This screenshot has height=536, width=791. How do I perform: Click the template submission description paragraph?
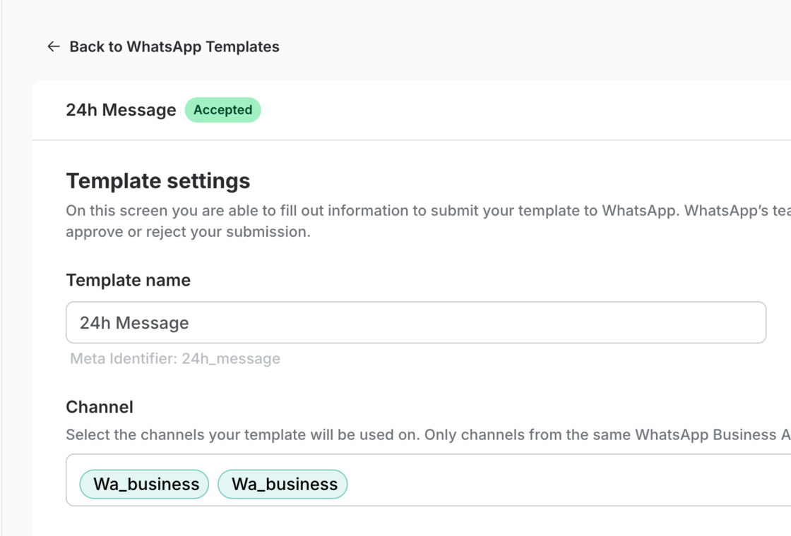pyautogui.click(x=428, y=221)
